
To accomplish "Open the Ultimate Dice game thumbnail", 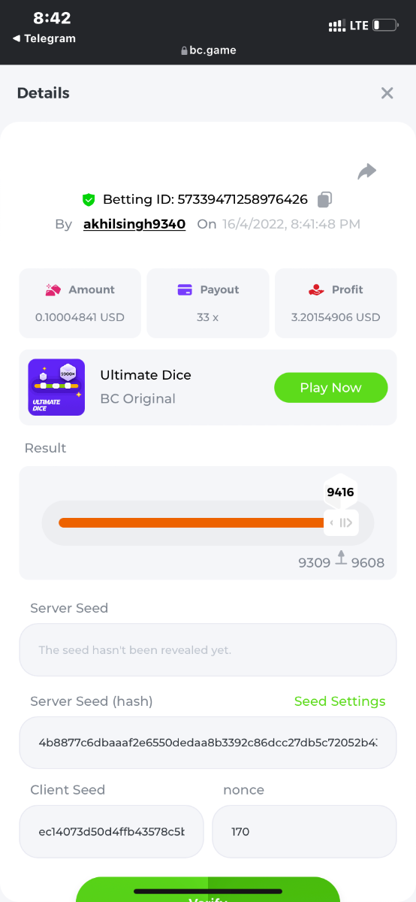I will (56, 387).
